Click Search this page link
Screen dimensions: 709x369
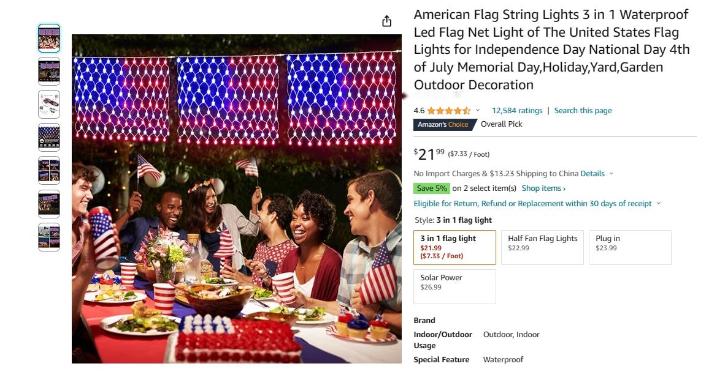pyautogui.click(x=583, y=111)
